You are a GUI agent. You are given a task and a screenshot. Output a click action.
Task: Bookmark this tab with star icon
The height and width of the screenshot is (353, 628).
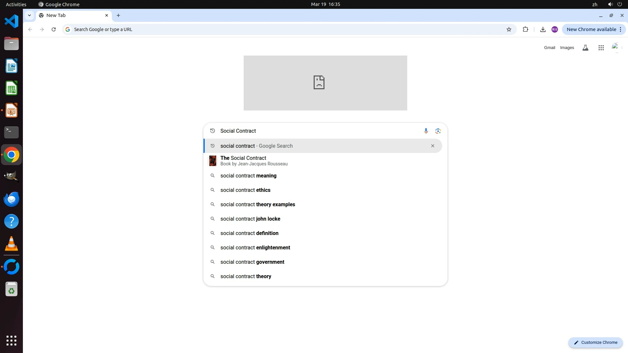point(509,29)
